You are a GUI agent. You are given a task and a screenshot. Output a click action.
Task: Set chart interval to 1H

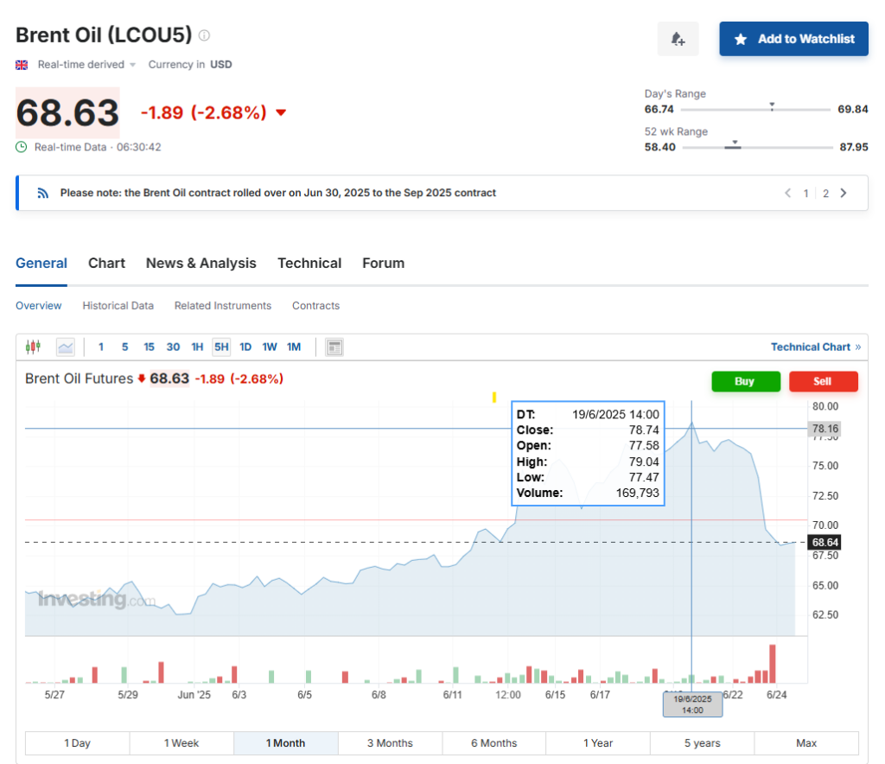197,347
